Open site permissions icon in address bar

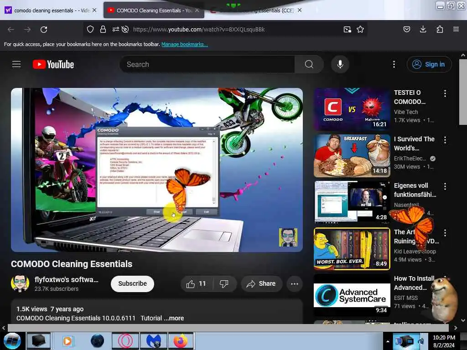[x=115, y=29]
